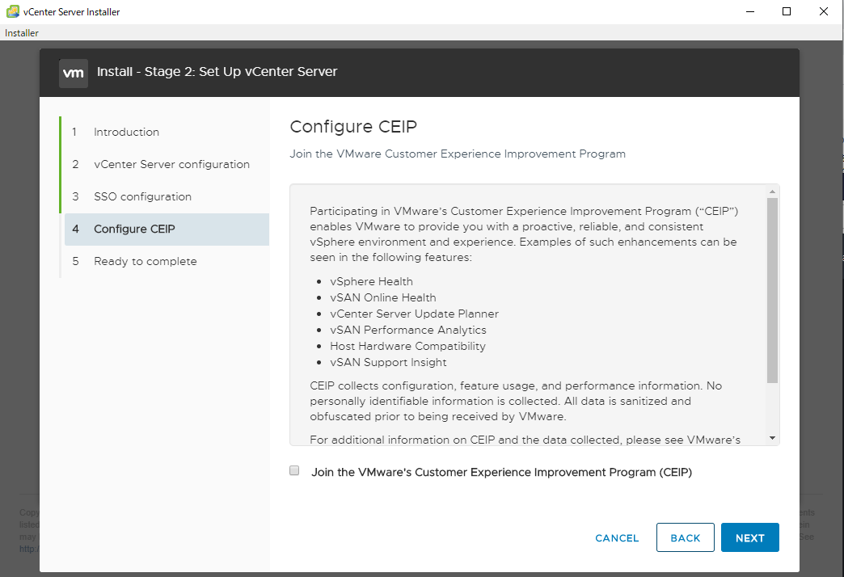Enable the Join CEIP checkbox
Image resolution: width=844 pixels, height=577 pixels.
click(x=295, y=471)
